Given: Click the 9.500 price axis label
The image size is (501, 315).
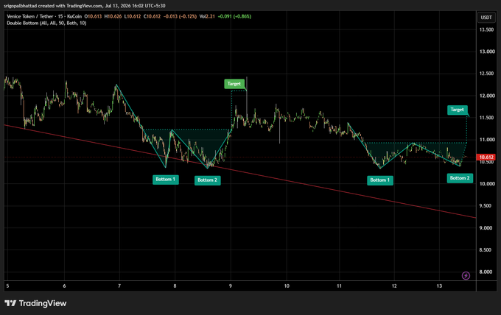Looking at the screenshot, I should coord(486,206).
